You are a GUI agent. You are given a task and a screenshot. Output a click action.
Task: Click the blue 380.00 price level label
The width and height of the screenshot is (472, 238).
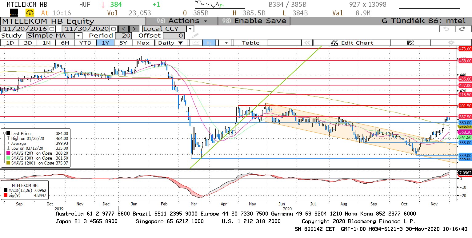tap(465, 122)
